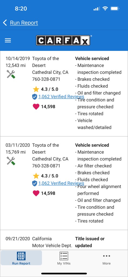Tap the Wi-Fi status icon
Image resolution: width=128 pixels, height=277 pixels.
[105, 9]
